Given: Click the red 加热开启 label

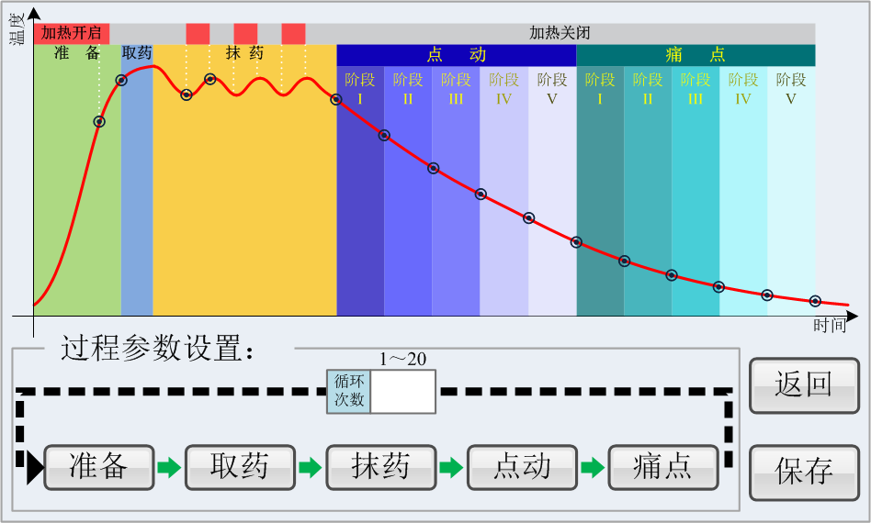Looking at the screenshot, I should 72,33.
